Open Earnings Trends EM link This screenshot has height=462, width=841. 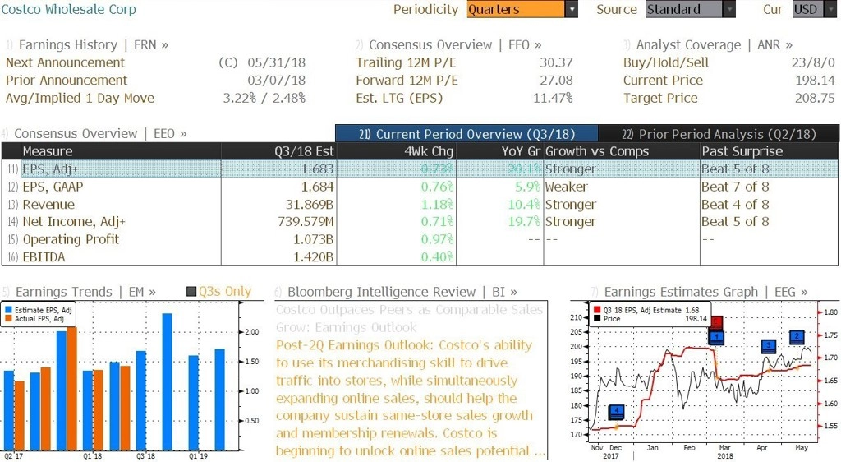(80, 292)
